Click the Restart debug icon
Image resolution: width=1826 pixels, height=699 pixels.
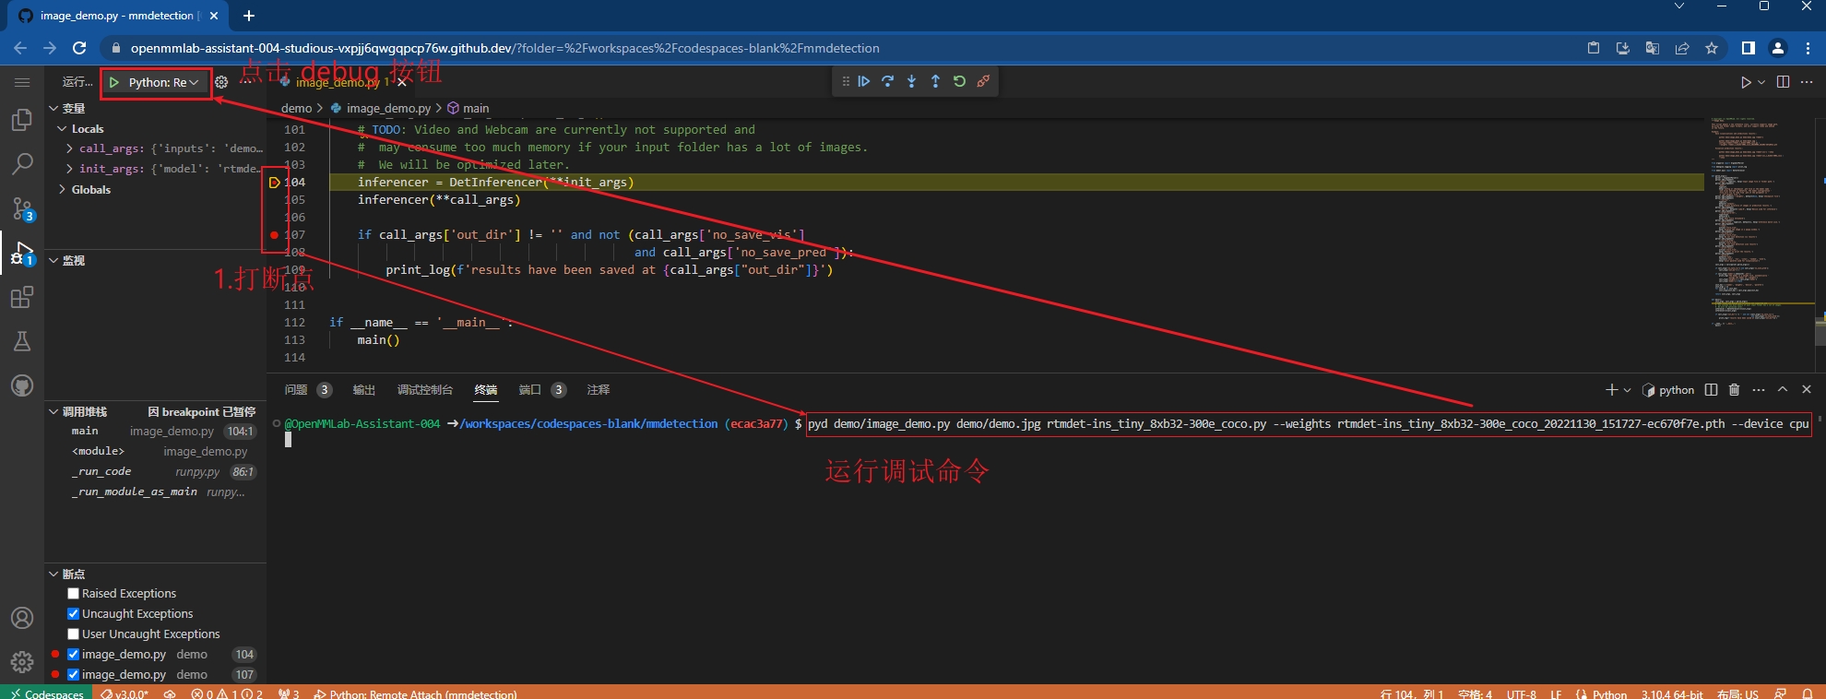pos(959,81)
